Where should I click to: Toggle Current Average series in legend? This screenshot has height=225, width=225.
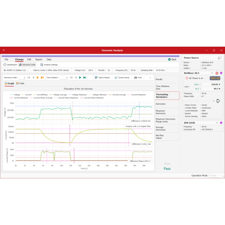tap(117, 95)
